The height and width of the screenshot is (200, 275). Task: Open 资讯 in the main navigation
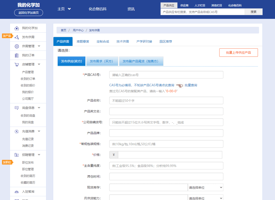[x=131, y=9]
